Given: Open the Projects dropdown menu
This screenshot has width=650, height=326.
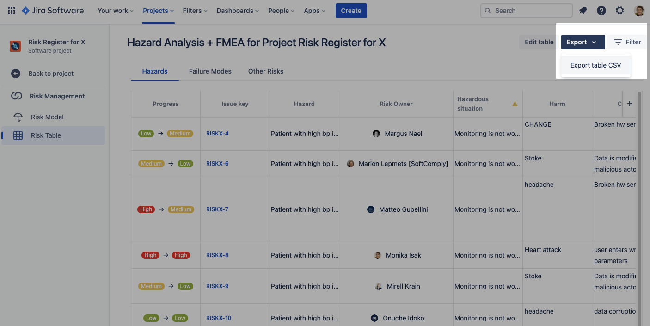Looking at the screenshot, I should (158, 10).
